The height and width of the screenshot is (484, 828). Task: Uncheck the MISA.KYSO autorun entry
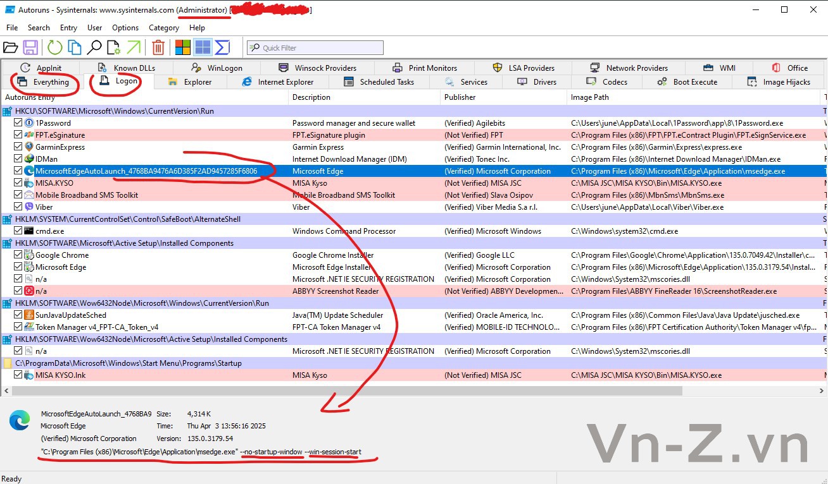18,183
